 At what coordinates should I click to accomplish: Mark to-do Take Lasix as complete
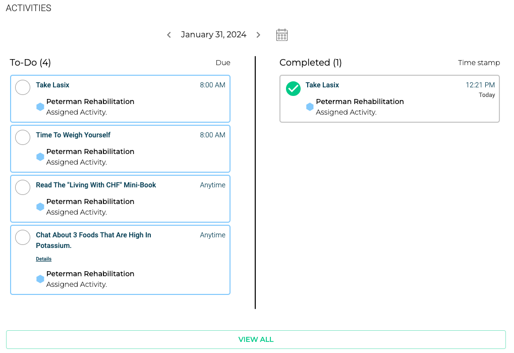[23, 87]
